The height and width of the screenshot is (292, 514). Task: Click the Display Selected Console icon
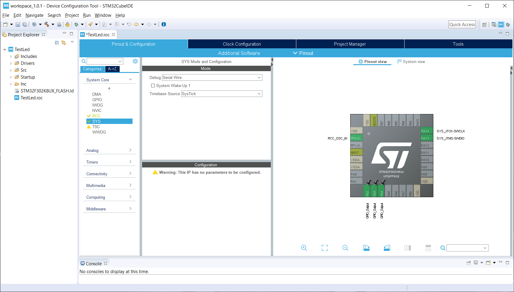[x=476, y=263]
